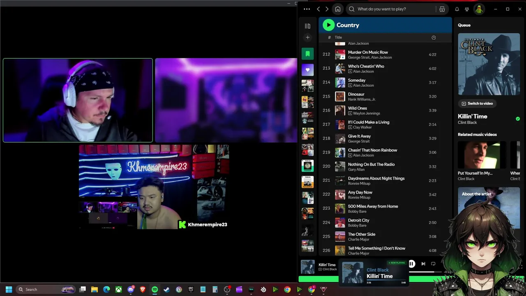The image size is (526, 296).
Task: Open the 'Killin' Time' title in the side panel
Action: point(473,116)
